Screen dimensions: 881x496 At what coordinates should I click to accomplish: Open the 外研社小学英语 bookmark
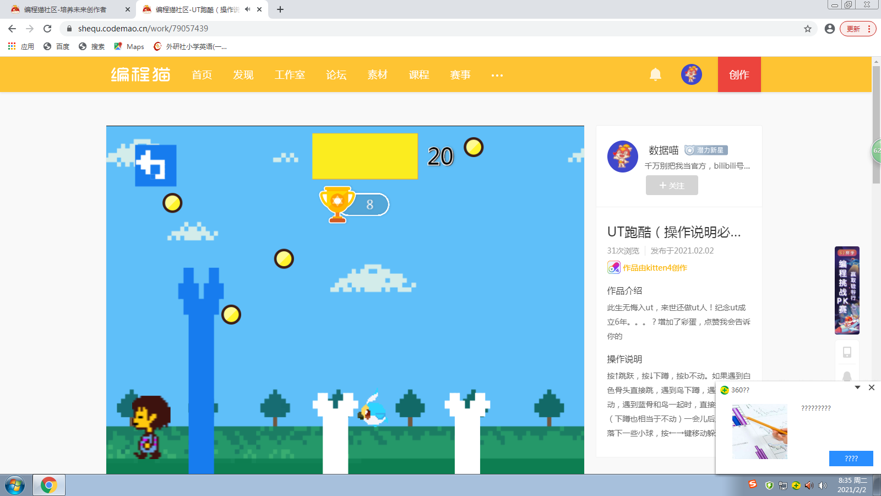tap(190, 47)
